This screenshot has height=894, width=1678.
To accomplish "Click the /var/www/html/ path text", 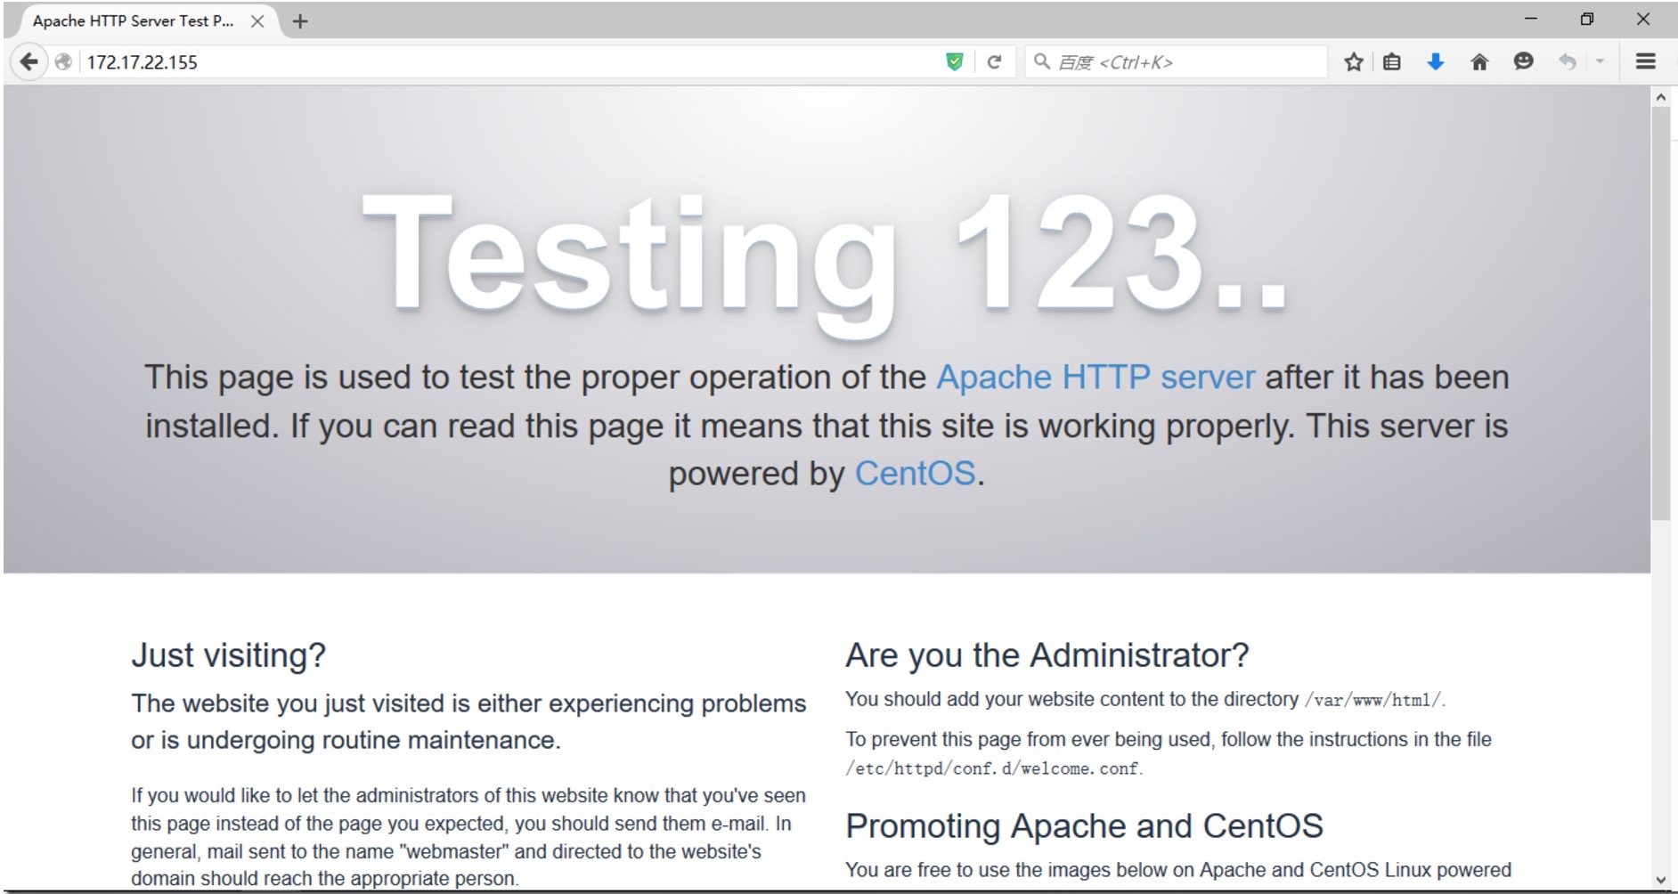I will pyautogui.click(x=1373, y=701).
